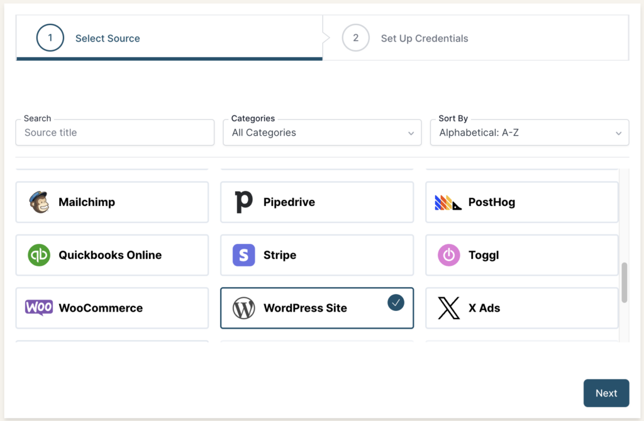
Task: Choose the green Quickbooks Online icon
Action: 39,255
